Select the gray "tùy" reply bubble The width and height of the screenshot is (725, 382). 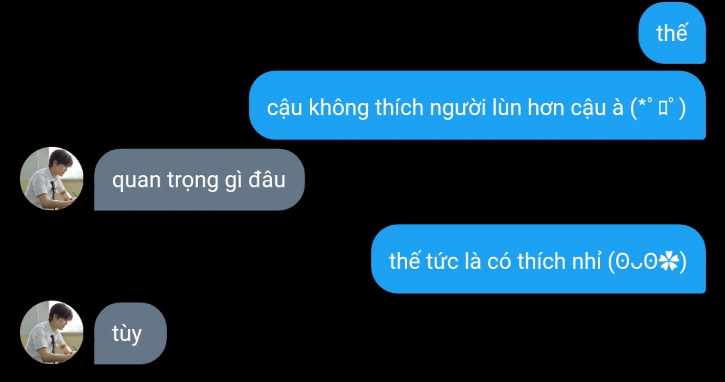[130, 333]
